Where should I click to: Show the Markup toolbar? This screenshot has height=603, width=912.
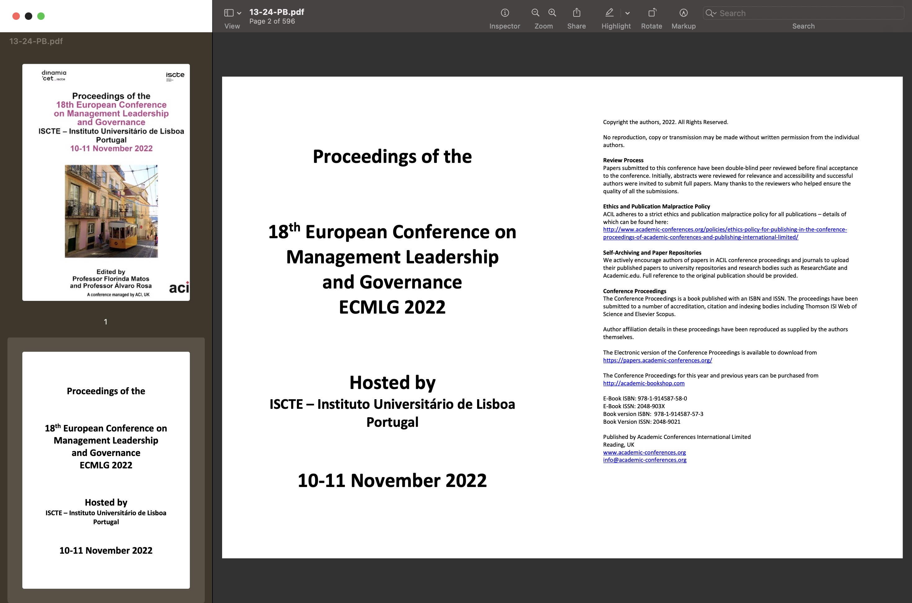click(683, 13)
